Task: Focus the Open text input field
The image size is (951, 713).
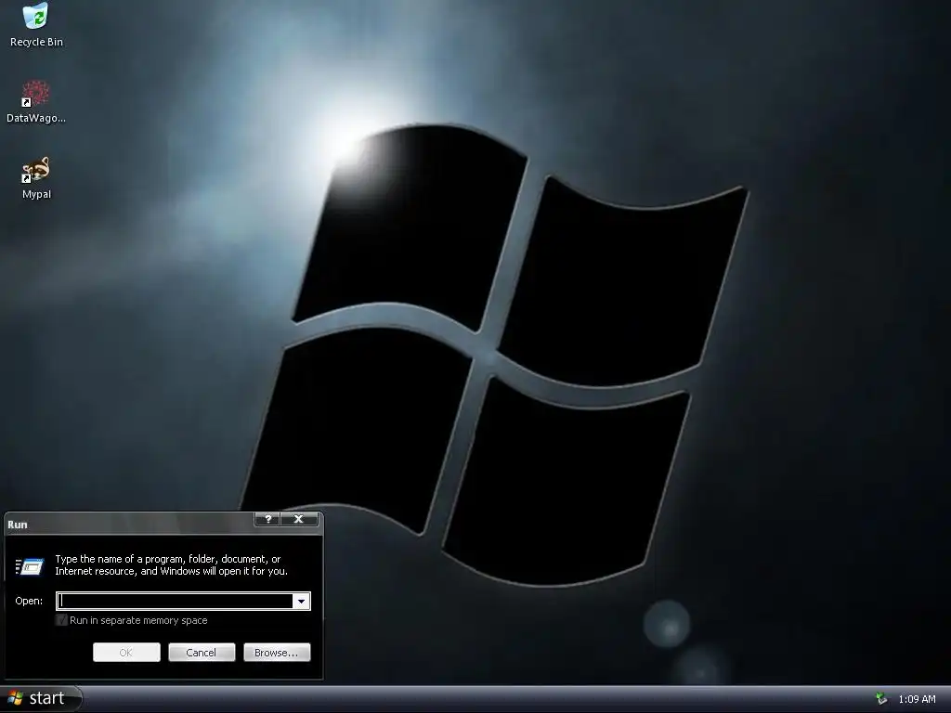Action: tap(175, 601)
